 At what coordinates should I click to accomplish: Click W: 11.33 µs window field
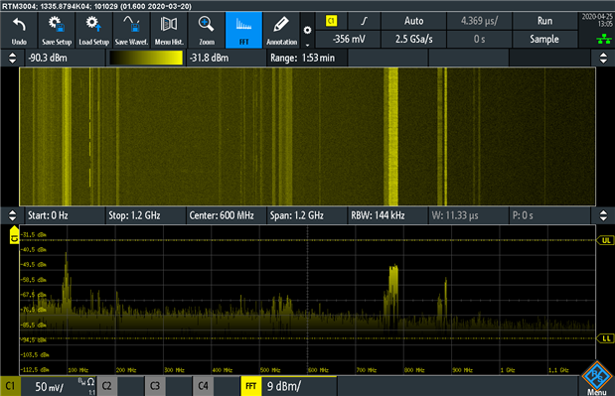tap(469, 215)
